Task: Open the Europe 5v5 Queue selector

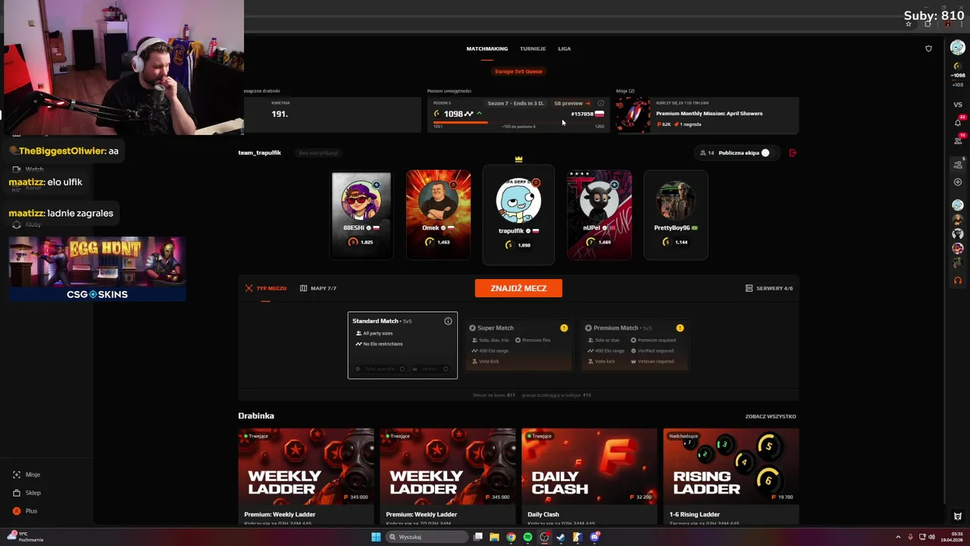Action: click(518, 71)
